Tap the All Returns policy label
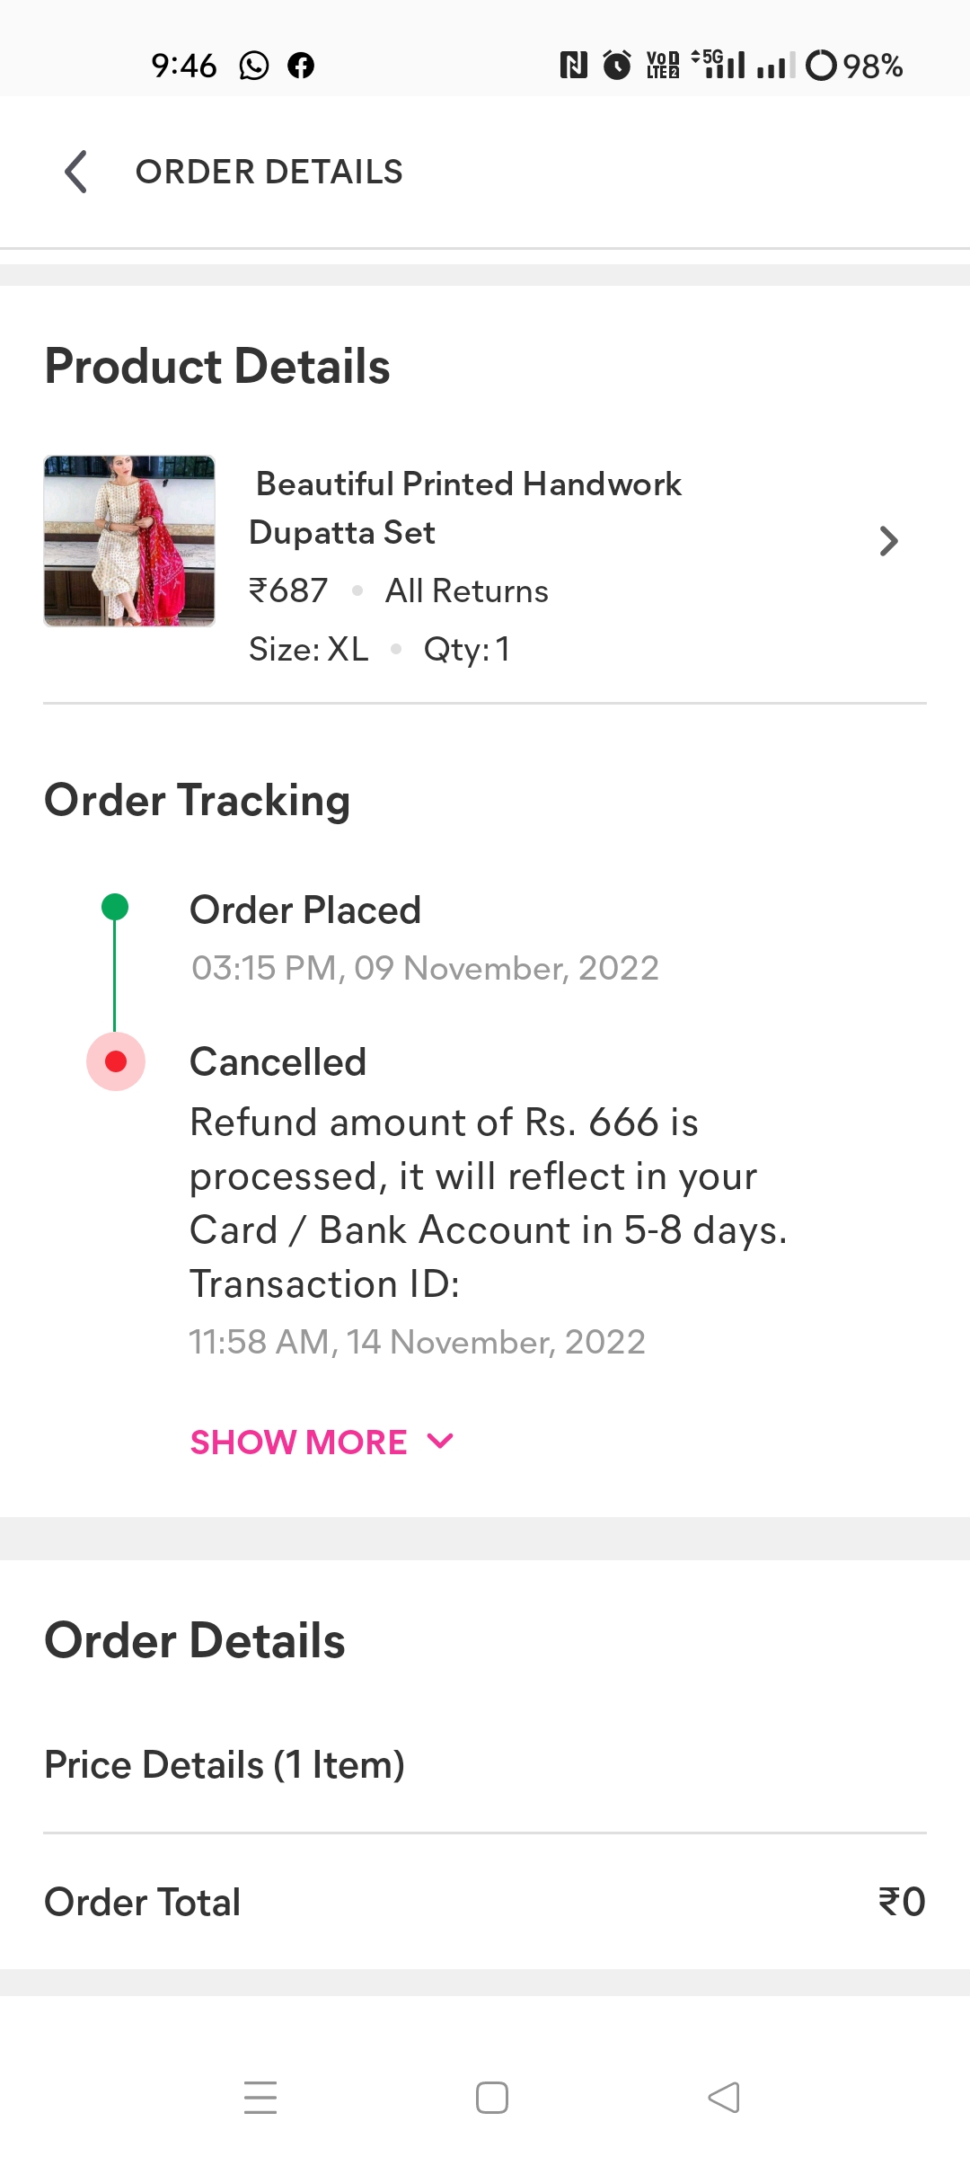Viewport: 970px width, 2157px height. [466, 591]
